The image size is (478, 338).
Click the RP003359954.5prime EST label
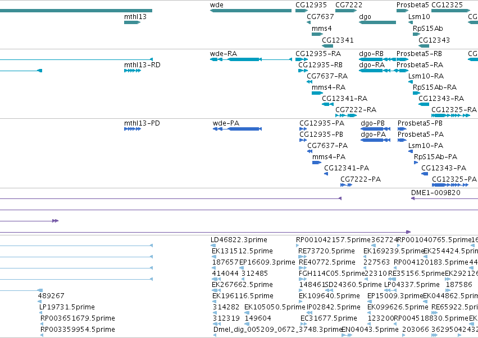[x=78, y=330]
